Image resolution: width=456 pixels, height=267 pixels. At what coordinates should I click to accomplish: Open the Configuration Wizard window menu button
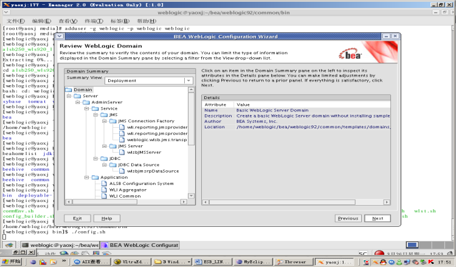click(60, 36)
